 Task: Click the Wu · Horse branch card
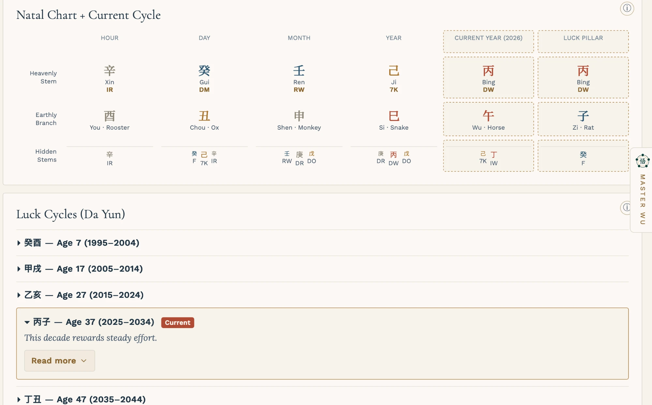[x=488, y=119]
